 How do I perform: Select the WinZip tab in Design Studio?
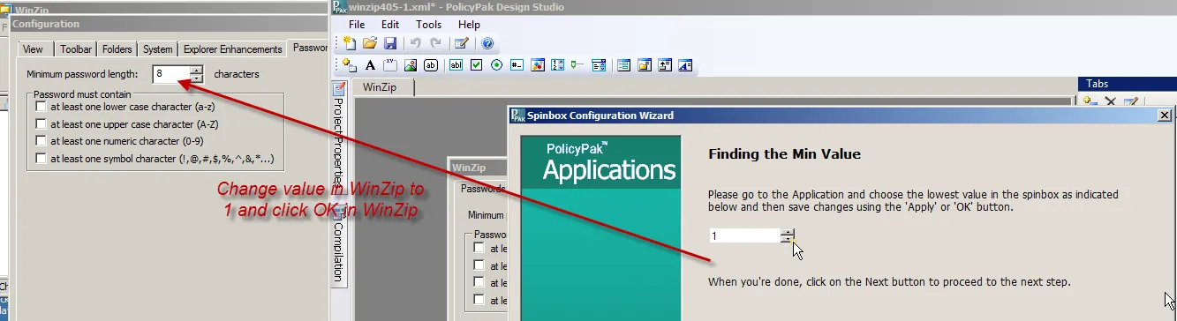(383, 87)
